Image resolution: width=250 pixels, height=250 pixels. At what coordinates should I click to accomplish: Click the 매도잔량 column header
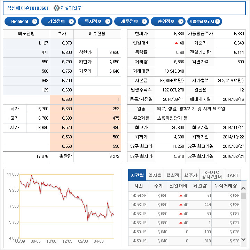pyautogui.click(x=26, y=34)
